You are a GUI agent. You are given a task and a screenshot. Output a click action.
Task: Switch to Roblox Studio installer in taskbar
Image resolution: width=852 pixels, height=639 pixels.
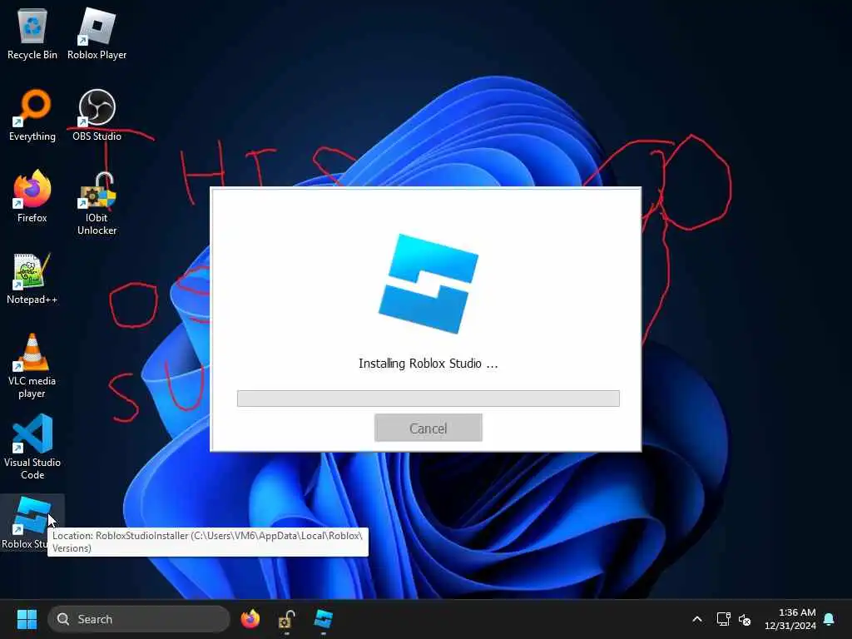click(x=324, y=619)
